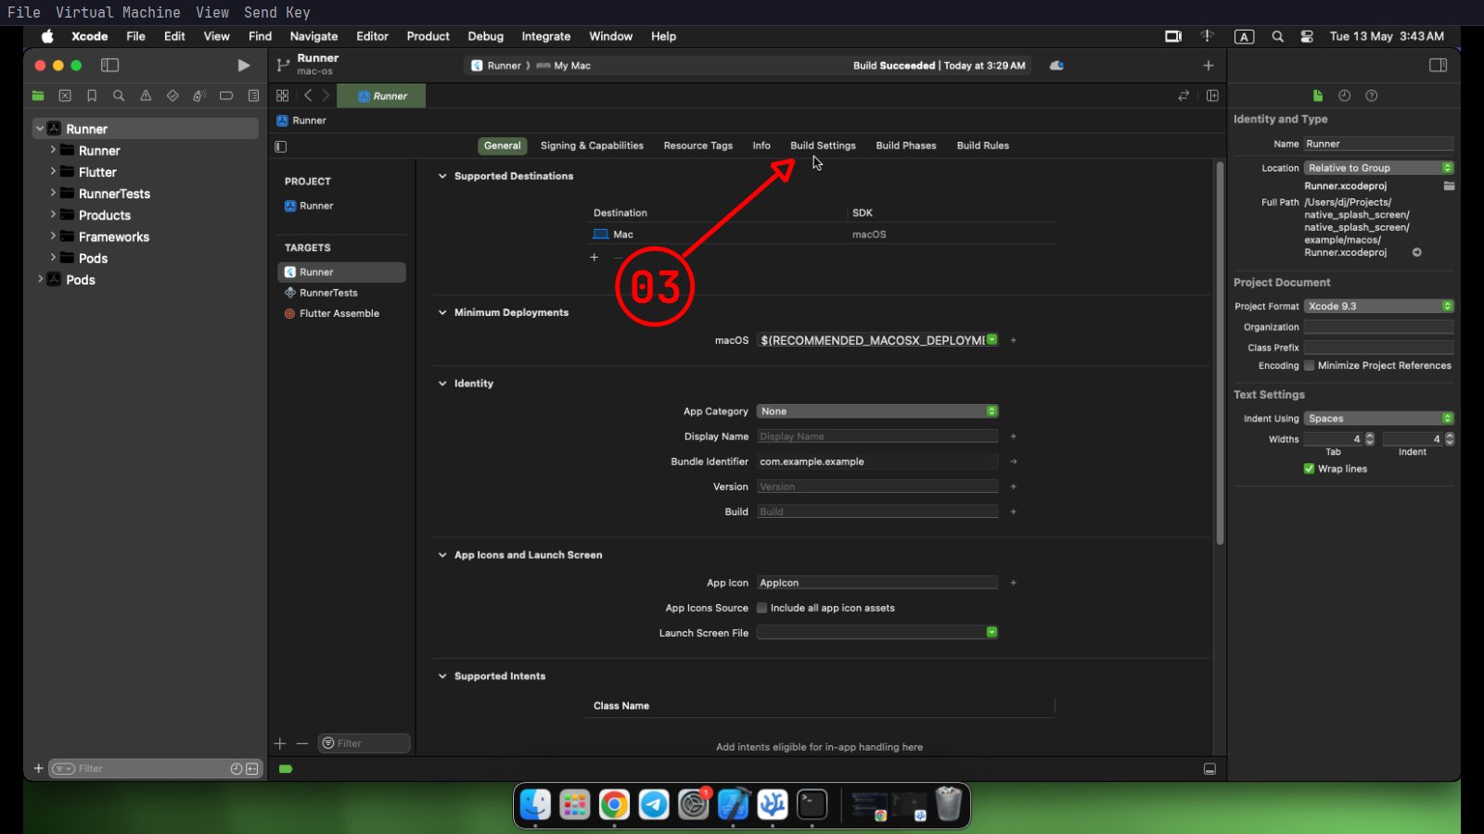1484x834 pixels.
Task: Open the Resource Tags tab
Action: [698, 145]
